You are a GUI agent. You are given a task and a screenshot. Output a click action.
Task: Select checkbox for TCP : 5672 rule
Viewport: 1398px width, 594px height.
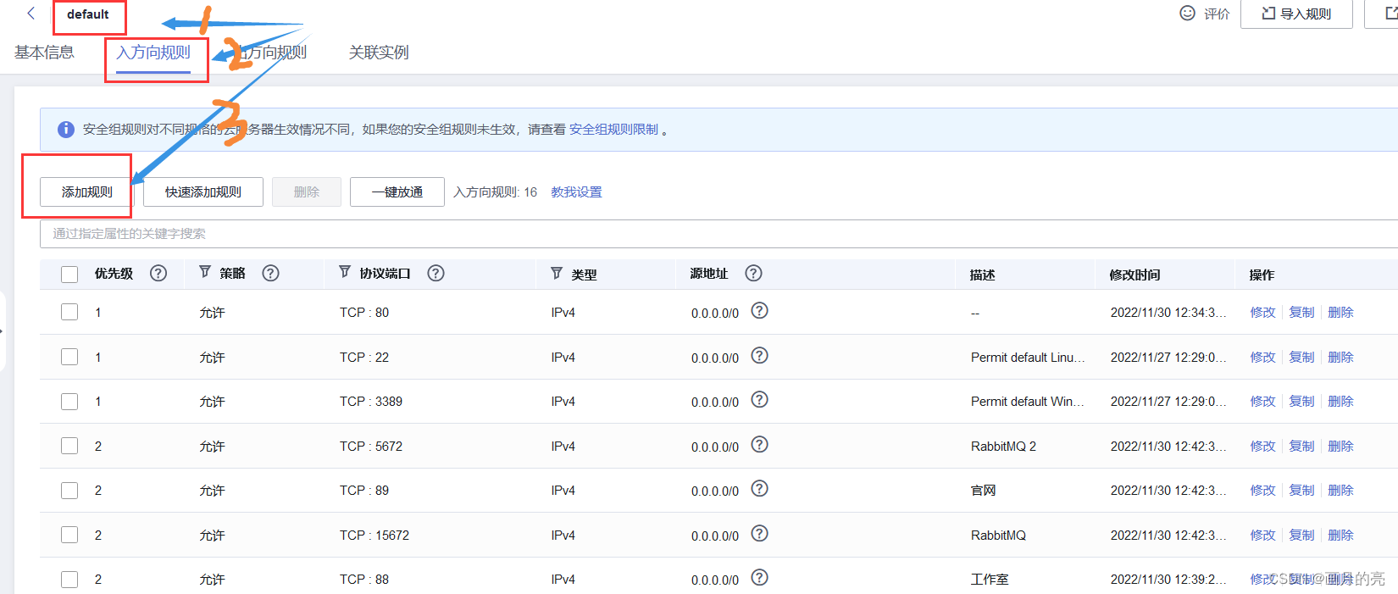[69, 446]
